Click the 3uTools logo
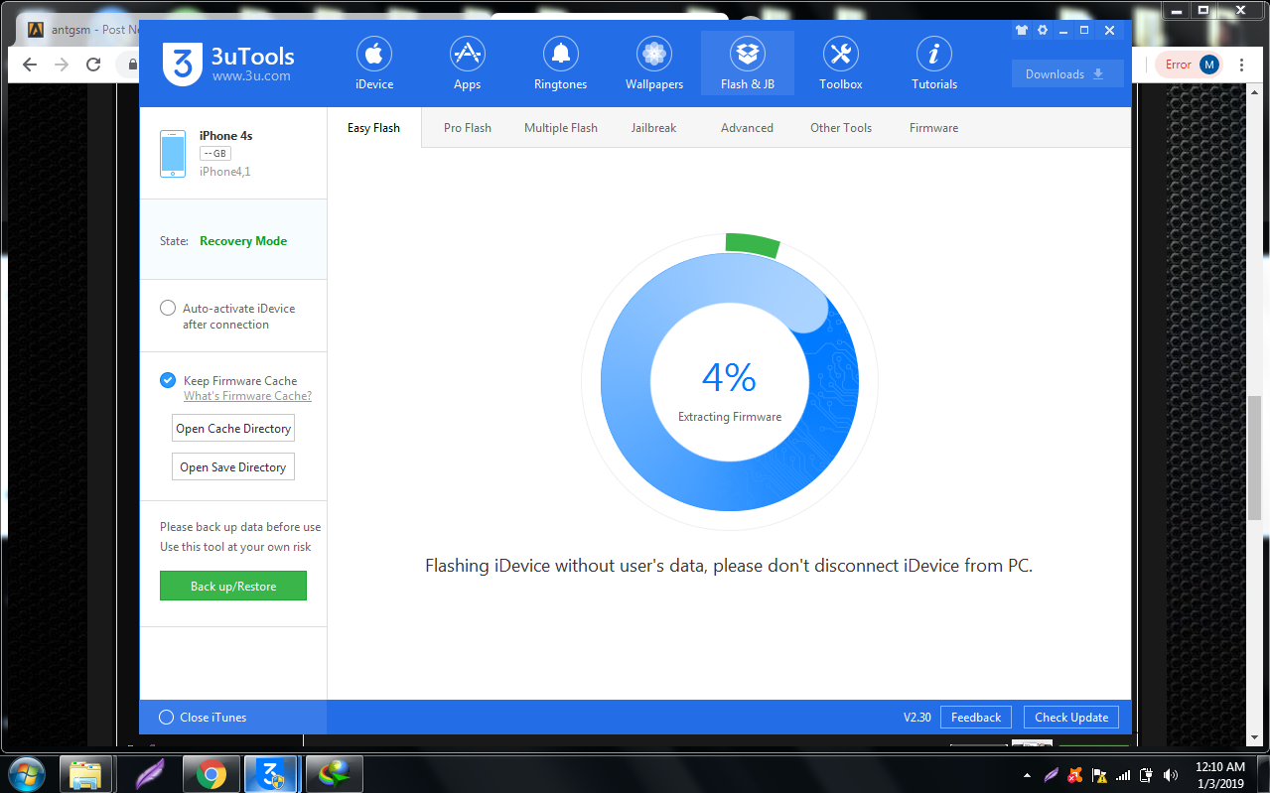This screenshot has height=793, width=1270. point(228,64)
